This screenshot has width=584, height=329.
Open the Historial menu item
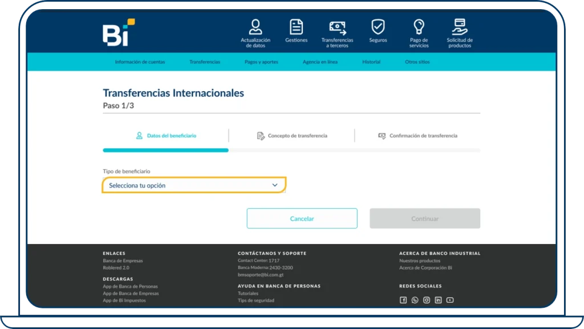click(371, 62)
